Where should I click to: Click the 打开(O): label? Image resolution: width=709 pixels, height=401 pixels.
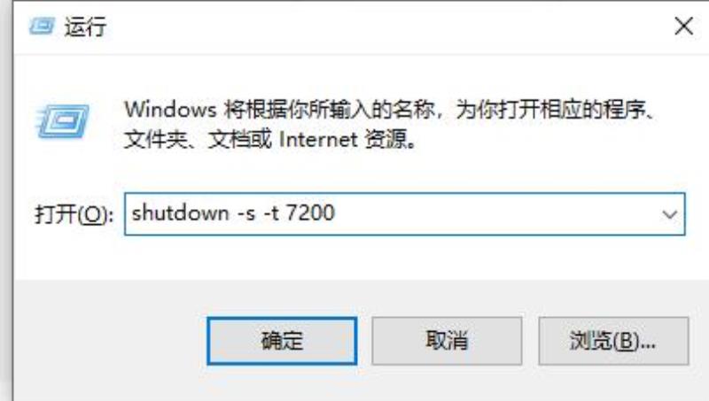click(x=74, y=214)
